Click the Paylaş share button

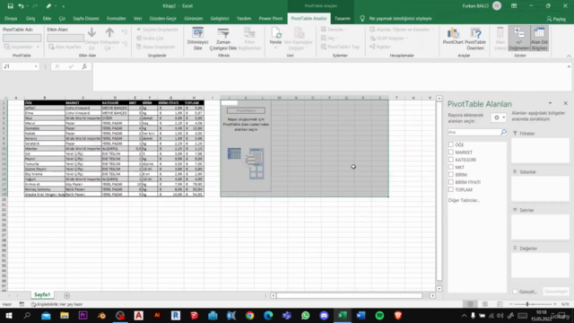point(556,19)
